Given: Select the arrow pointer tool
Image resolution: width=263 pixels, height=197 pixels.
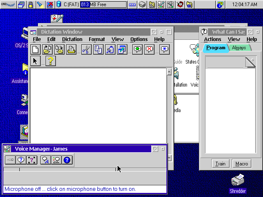Looking at the screenshot, I should click(36, 61).
